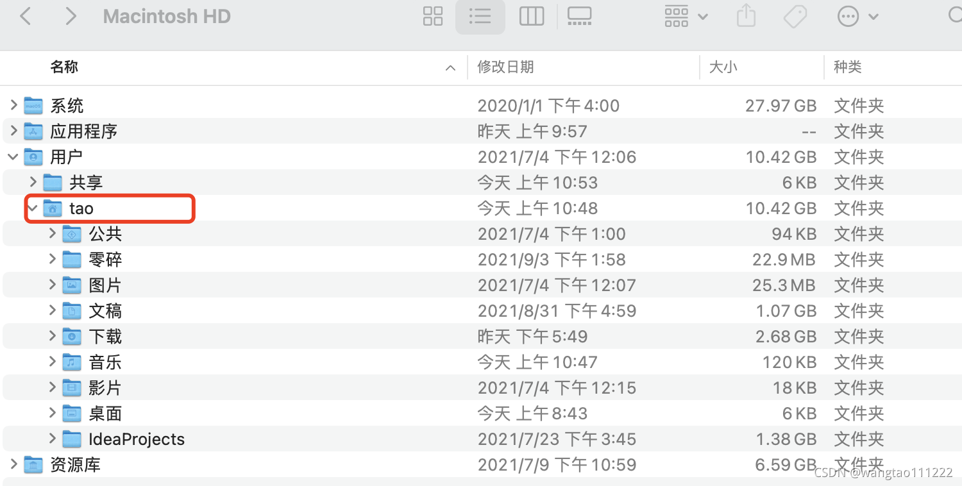The image size is (962, 486).
Task: Switch to gallery view
Action: coord(580,17)
